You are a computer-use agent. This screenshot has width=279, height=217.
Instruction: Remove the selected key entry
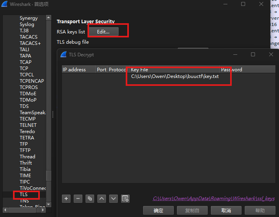pyautogui.click(x=78, y=198)
